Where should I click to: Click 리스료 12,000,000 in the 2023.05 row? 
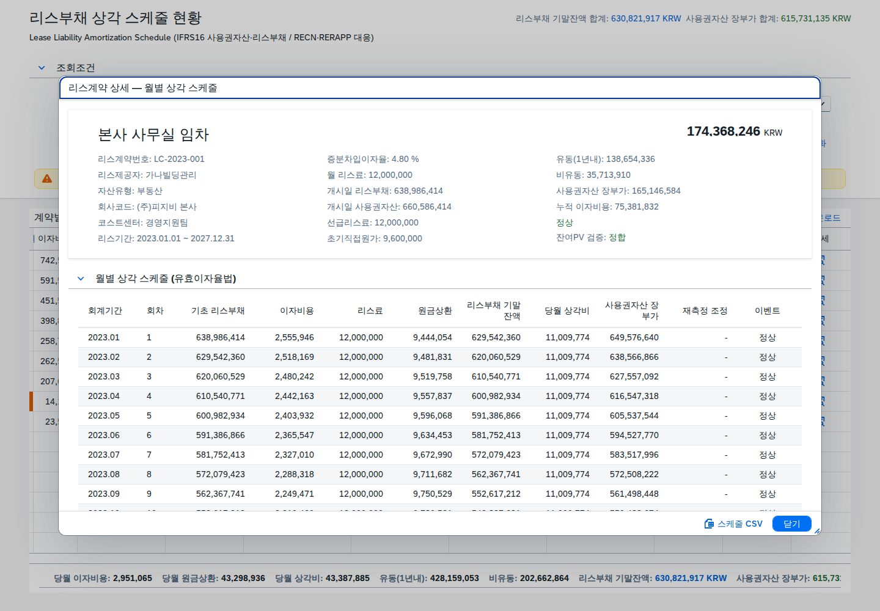pos(361,415)
